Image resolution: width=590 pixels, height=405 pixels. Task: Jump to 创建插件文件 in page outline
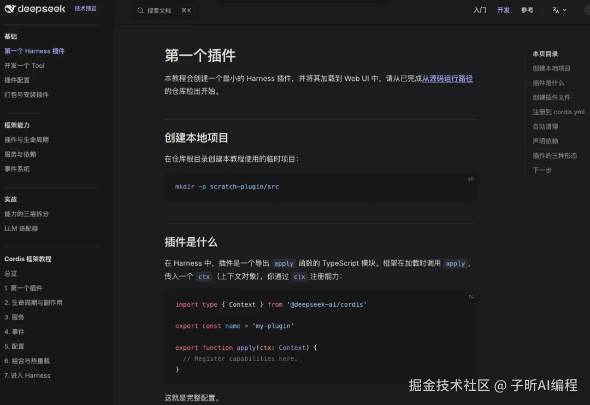[x=552, y=97]
